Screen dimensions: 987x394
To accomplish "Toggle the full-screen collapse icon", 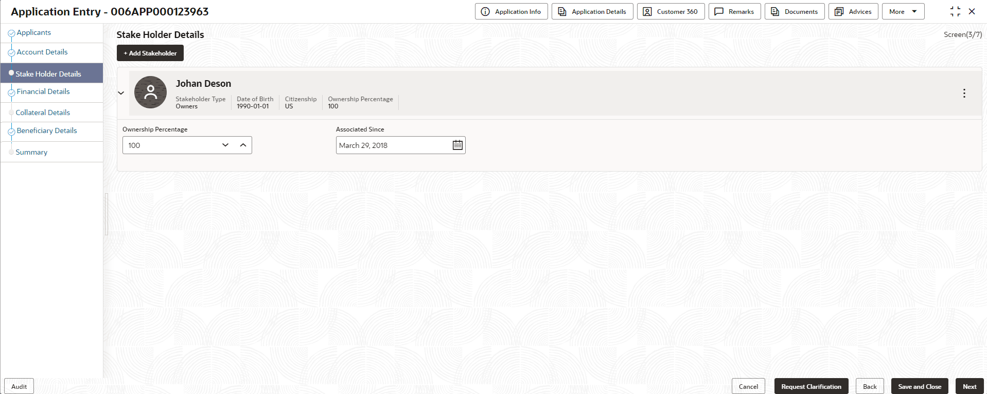I will coord(955,11).
